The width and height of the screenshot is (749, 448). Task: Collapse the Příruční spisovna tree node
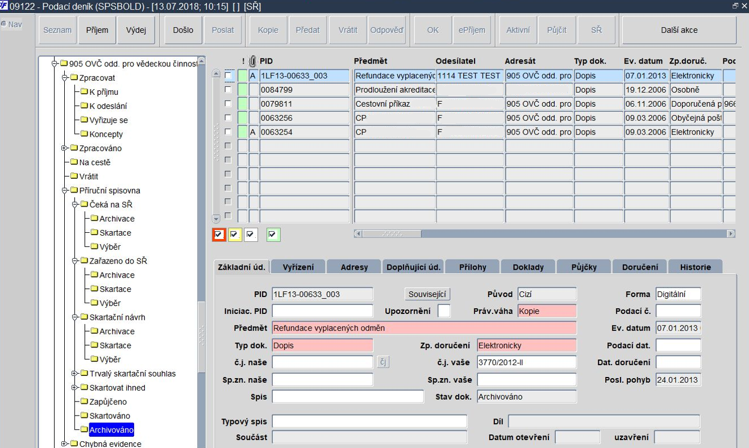pyautogui.click(x=65, y=190)
